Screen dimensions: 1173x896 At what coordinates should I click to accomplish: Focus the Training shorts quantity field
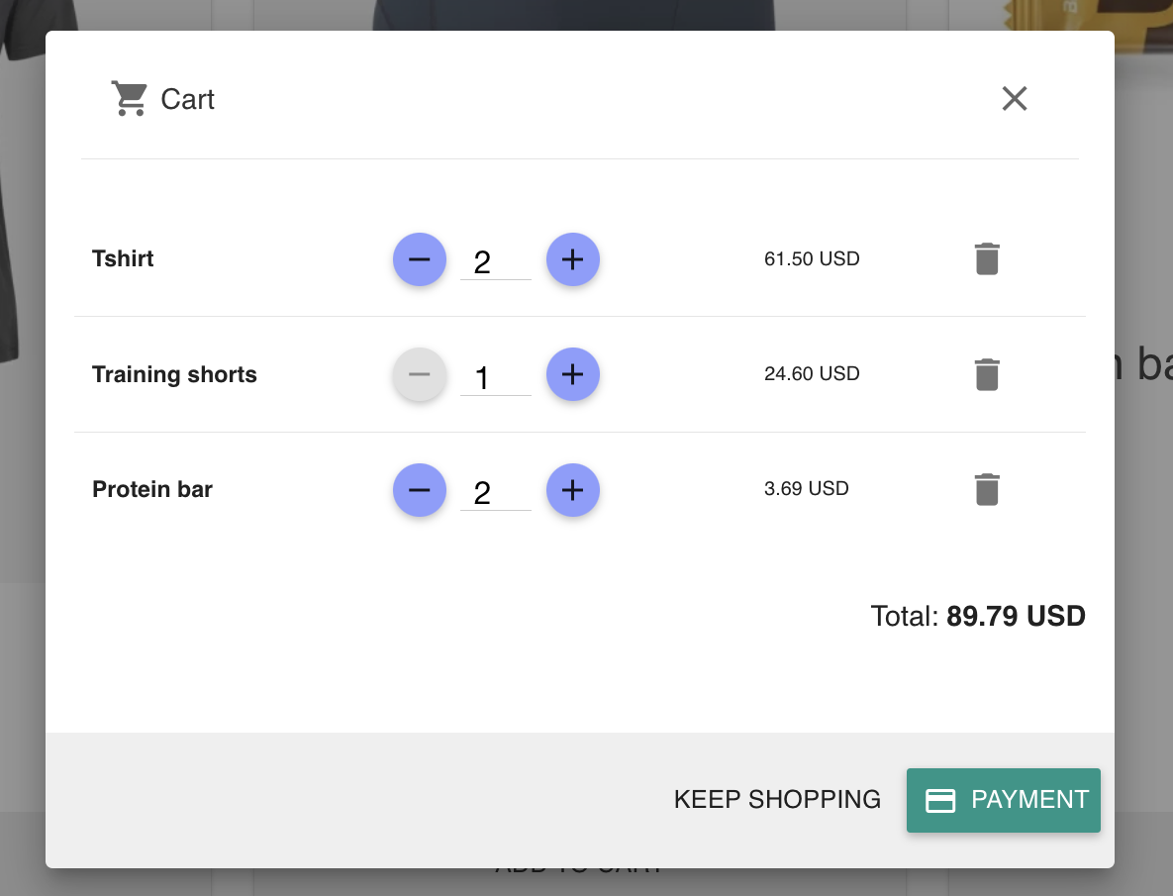click(x=495, y=377)
